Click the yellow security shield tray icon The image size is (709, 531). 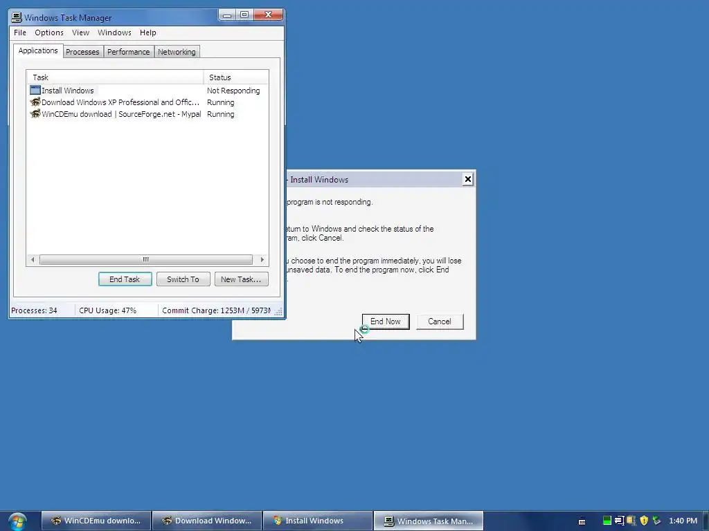645,521
